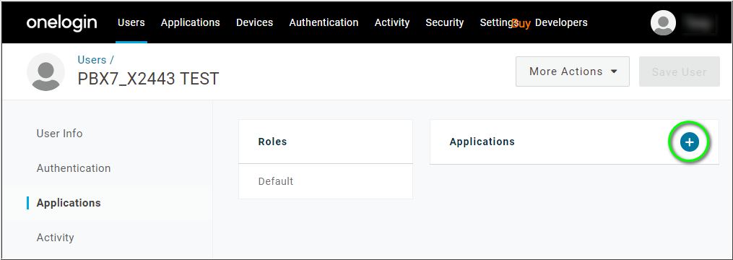The height and width of the screenshot is (260, 733).
Task: Open the Developers menu
Action: (x=561, y=22)
